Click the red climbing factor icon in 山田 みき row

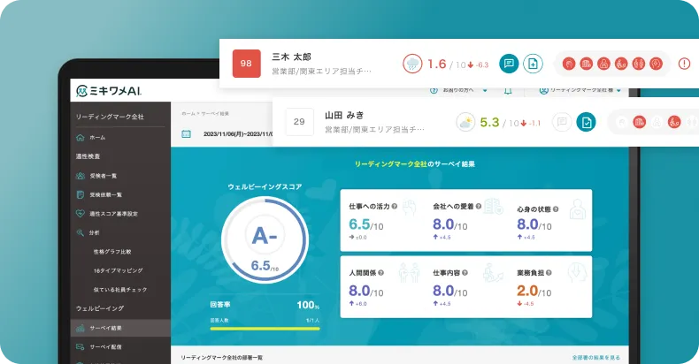[x=674, y=122]
